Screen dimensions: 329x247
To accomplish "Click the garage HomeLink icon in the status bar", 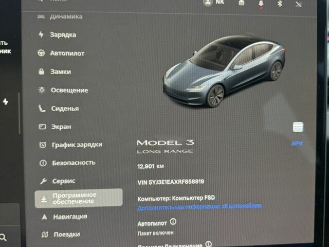I will (241, 4).
